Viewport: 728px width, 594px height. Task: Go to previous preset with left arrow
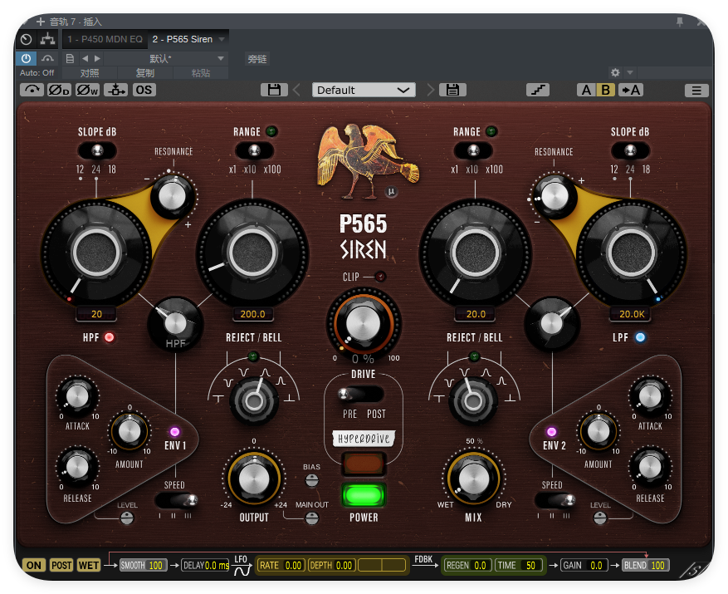pyautogui.click(x=85, y=58)
